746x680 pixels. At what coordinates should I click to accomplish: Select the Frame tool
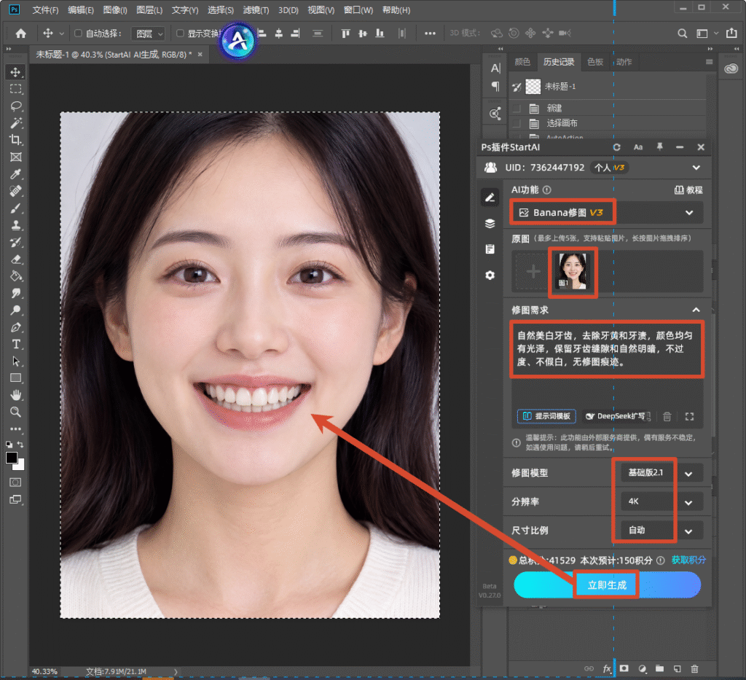[16, 157]
